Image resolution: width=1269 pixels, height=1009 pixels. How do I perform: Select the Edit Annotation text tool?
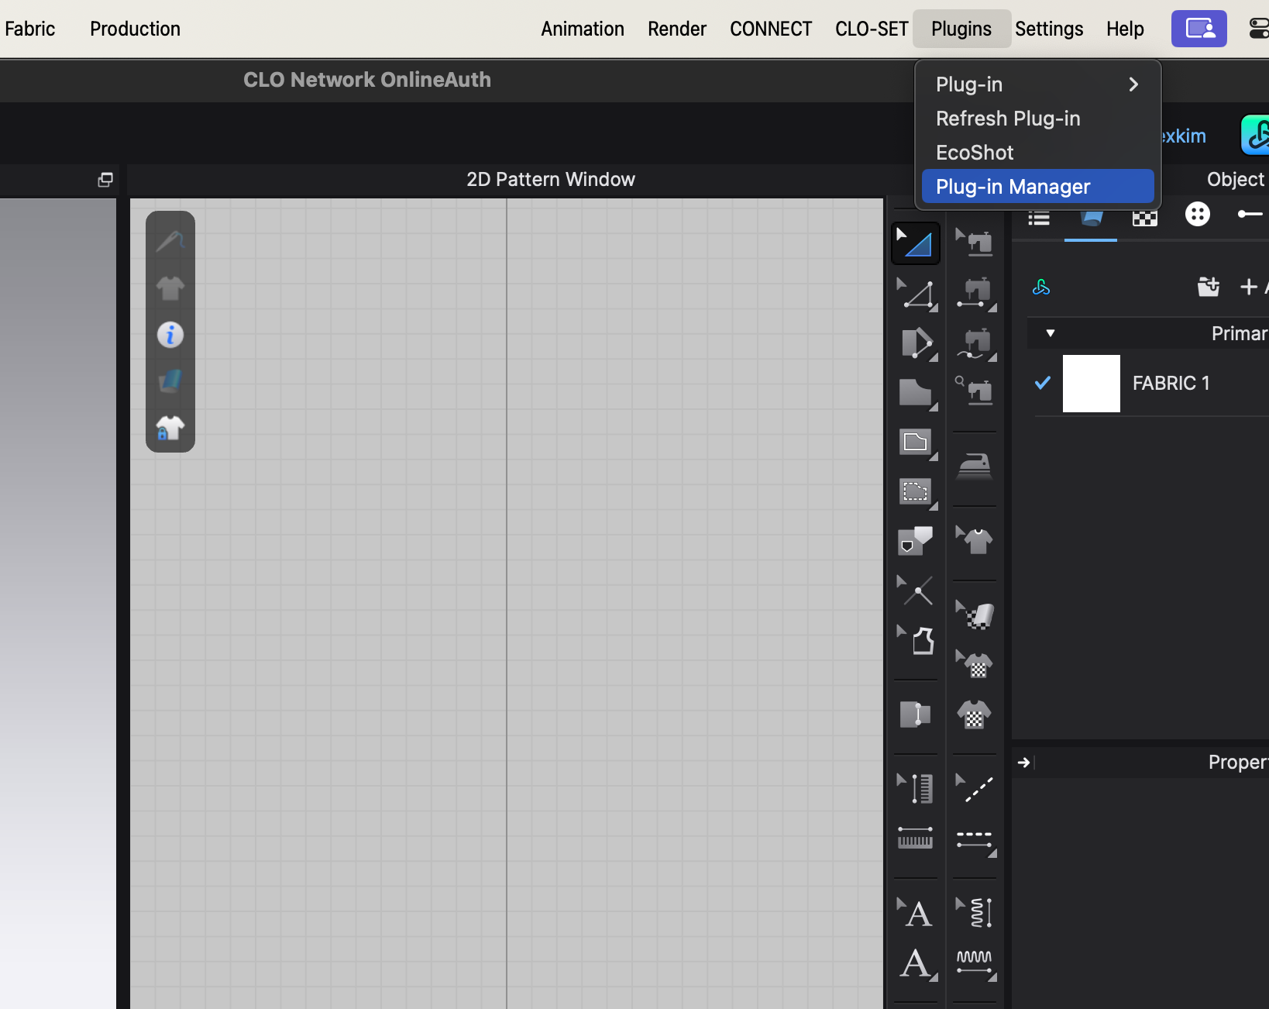click(x=916, y=912)
